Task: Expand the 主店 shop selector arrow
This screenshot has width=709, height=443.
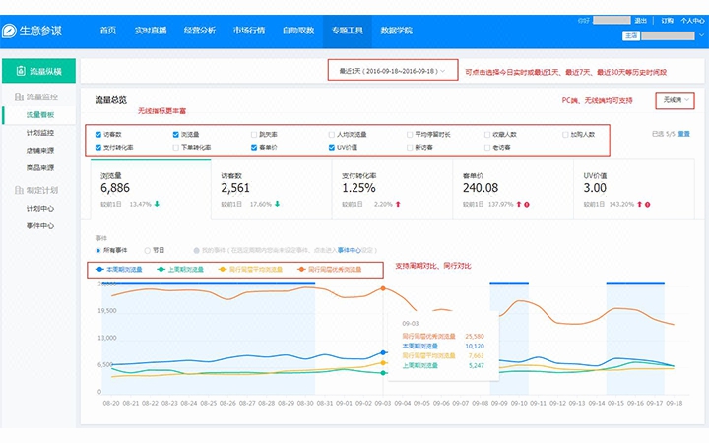Action: click(701, 35)
